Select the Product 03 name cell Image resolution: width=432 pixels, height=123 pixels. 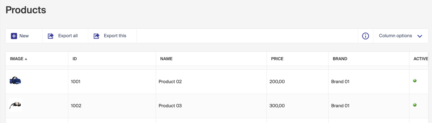click(x=170, y=106)
